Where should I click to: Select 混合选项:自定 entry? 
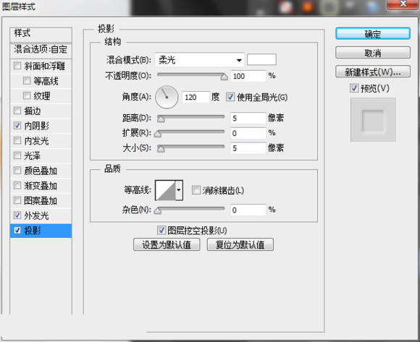[41, 50]
